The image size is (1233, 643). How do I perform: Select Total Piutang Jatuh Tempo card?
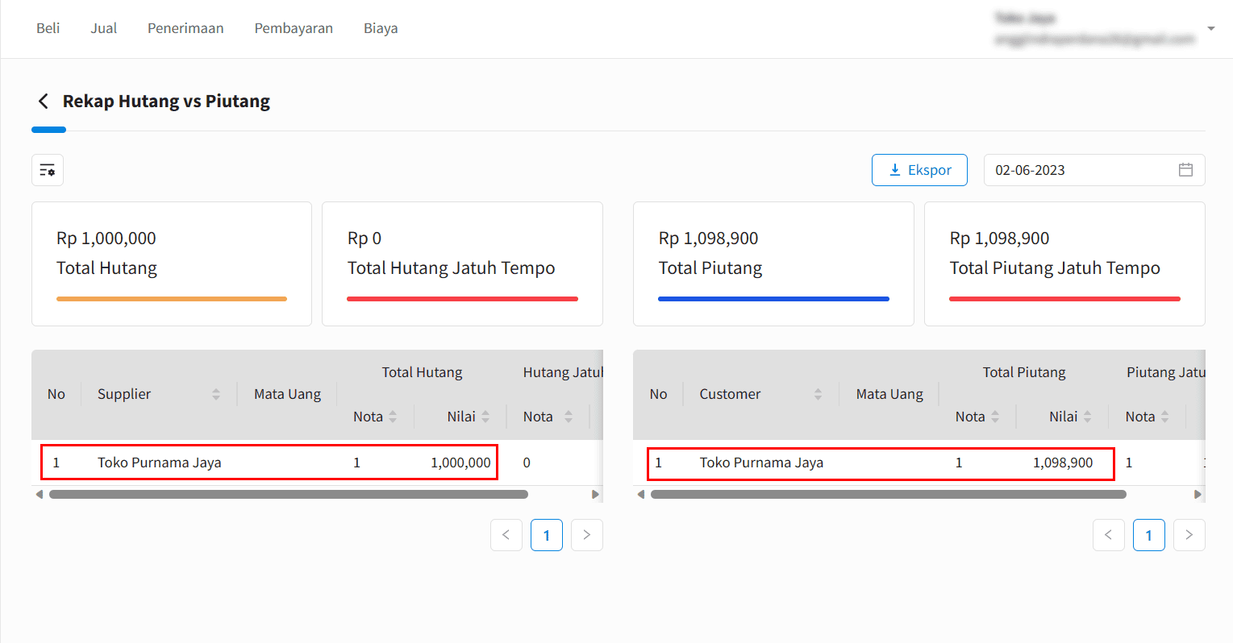[1064, 263]
